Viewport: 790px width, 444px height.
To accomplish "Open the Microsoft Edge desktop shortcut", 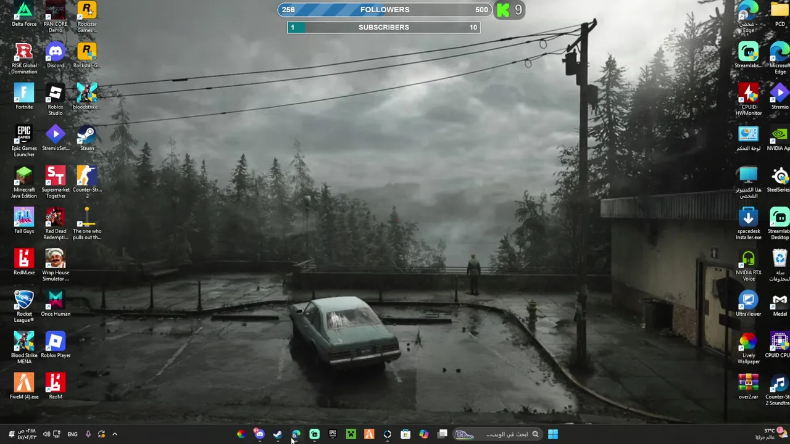I will (x=780, y=59).
